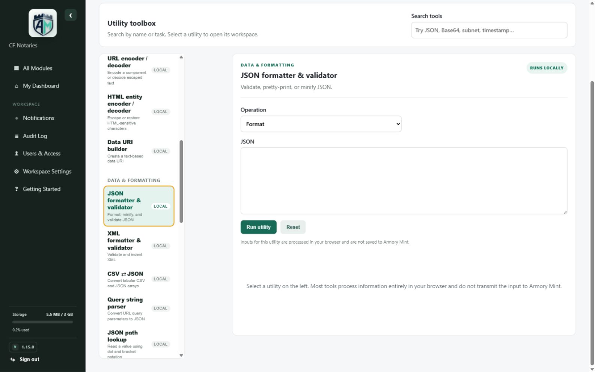The height and width of the screenshot is (372, 595).
Task: Select XML formatter & validator utility
Action: point(139,246)
